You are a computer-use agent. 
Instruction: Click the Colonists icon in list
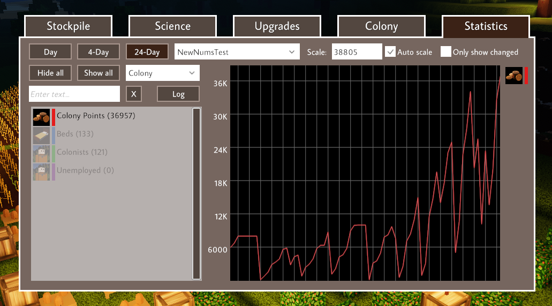point(42,154)
